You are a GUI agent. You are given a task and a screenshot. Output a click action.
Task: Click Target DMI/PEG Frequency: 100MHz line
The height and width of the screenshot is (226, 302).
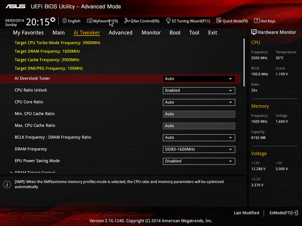click(x=49, y=68)
